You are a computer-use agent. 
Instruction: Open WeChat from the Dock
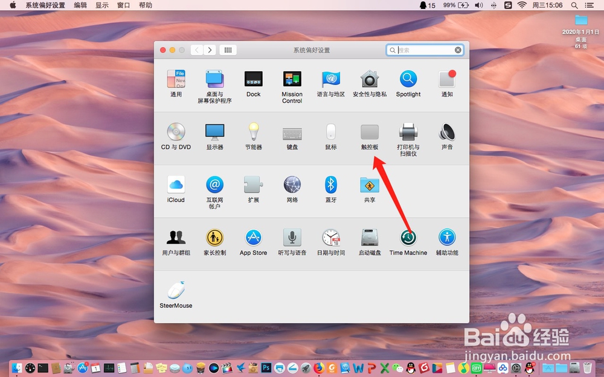[397, 368]
